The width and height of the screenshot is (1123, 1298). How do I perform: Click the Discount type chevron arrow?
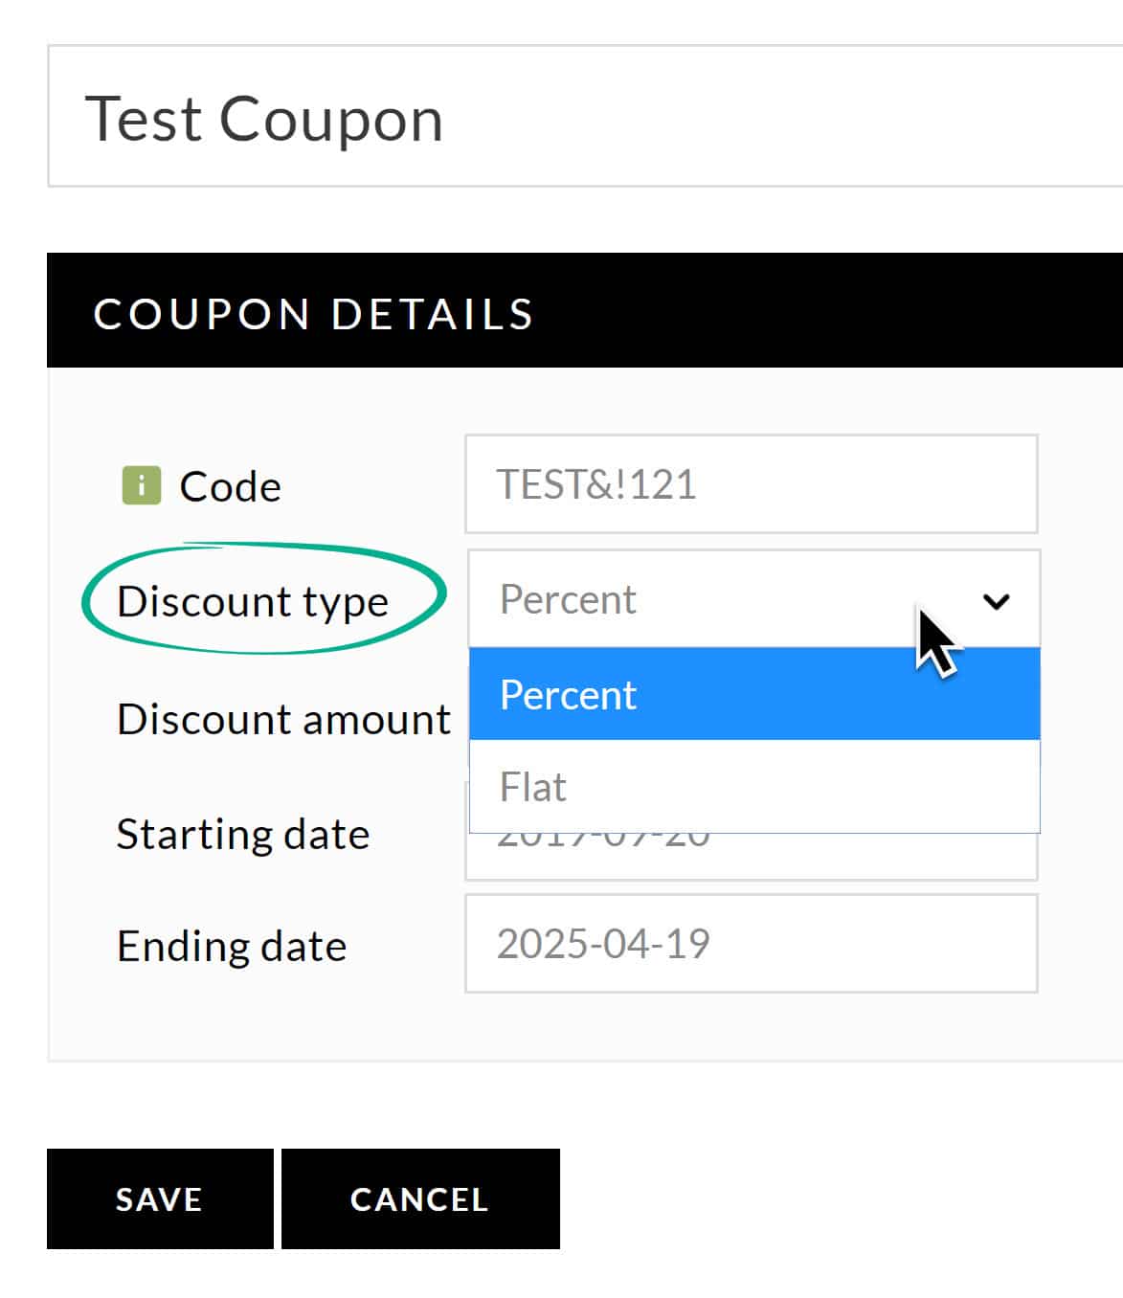[996, 601]
